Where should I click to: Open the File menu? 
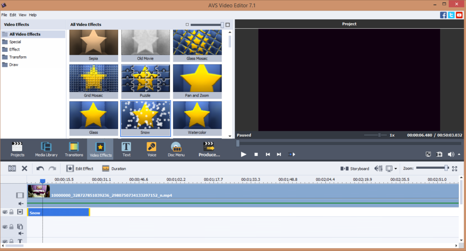(x=4, y=15)
